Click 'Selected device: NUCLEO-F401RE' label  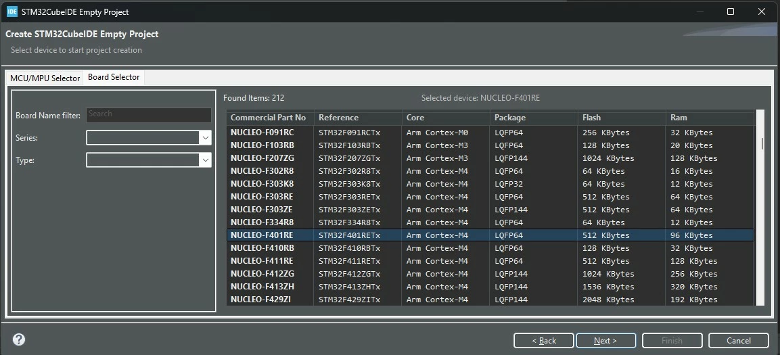point(480,98)
